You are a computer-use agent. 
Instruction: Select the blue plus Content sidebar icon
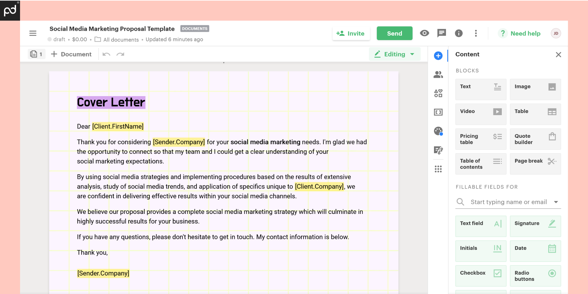coord(438,56)
